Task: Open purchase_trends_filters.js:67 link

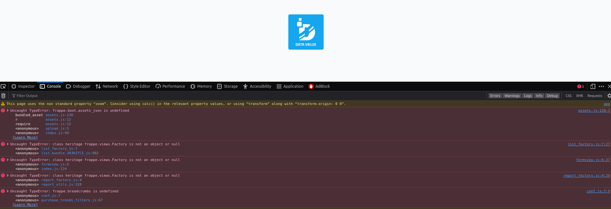Action: pos(72,200)
